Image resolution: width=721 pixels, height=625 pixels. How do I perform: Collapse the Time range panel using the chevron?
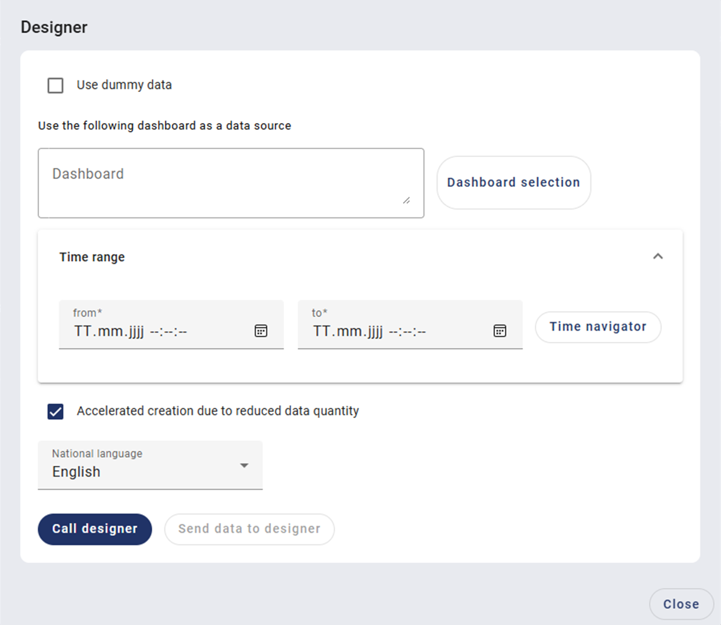pos(658,256)
